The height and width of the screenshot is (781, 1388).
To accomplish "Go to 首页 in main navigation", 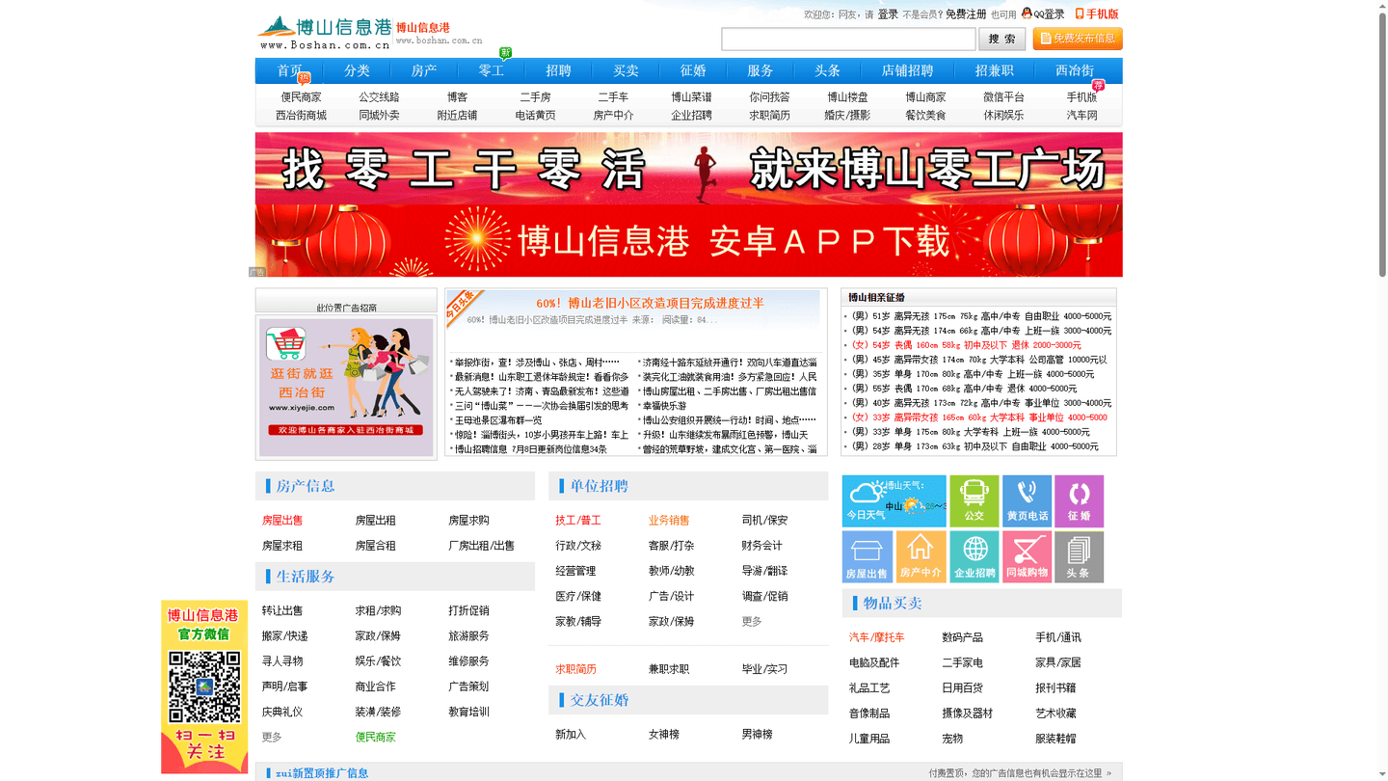I will click(x=289, y=70).
